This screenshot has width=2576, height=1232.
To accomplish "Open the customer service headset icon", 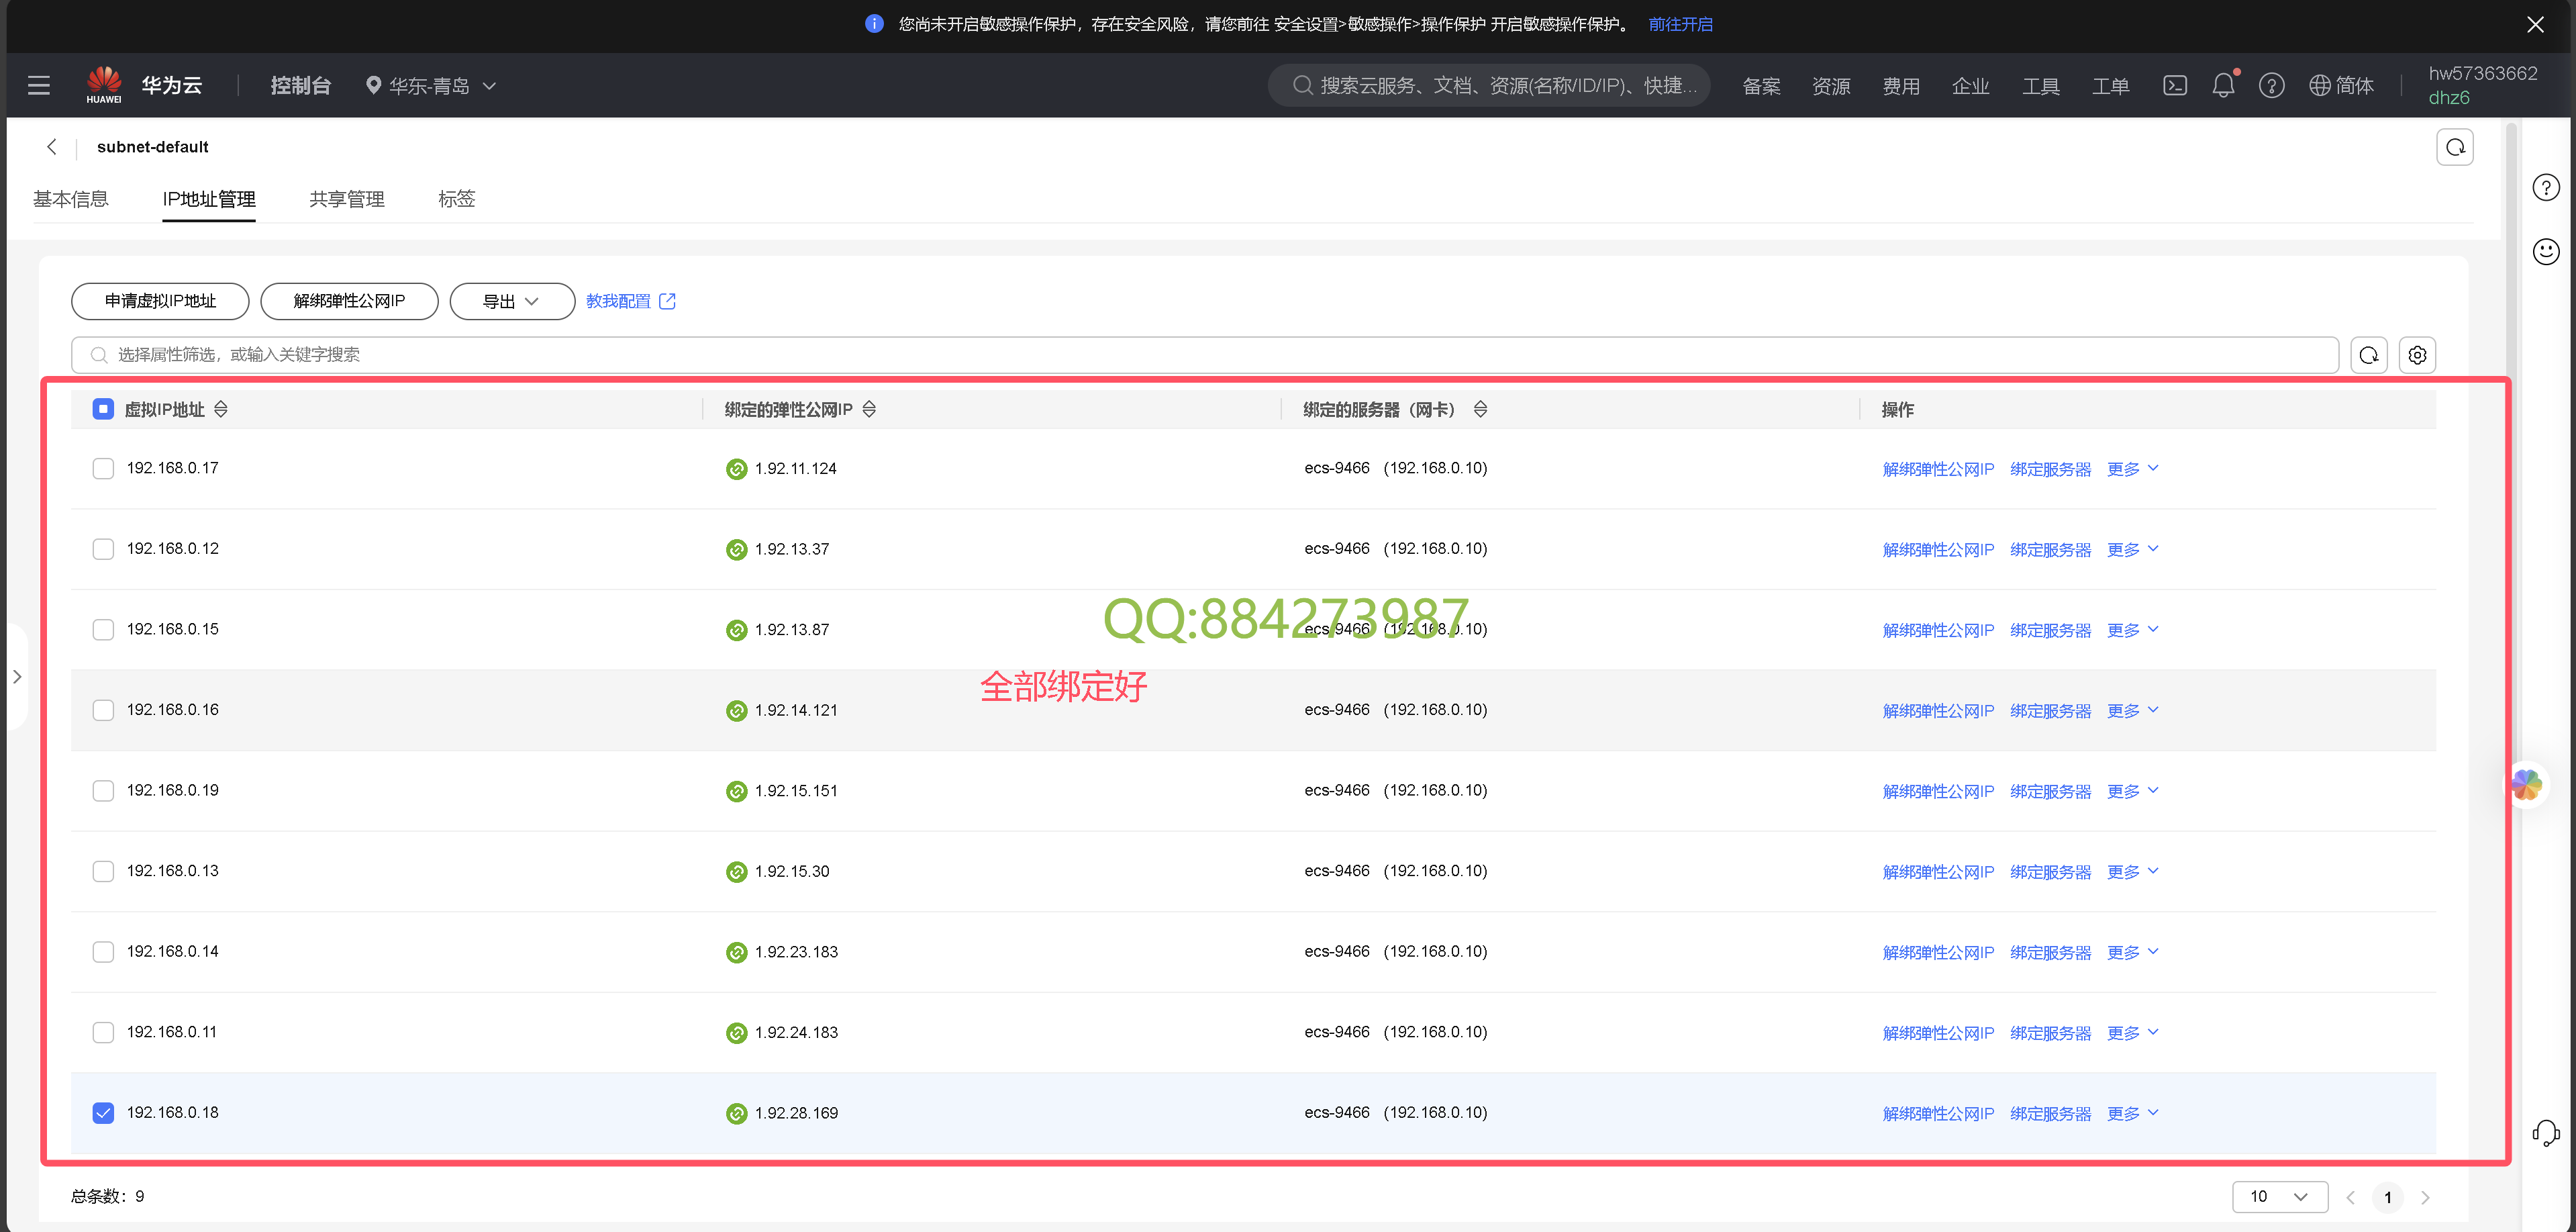I will (x=2546, y=1132).
